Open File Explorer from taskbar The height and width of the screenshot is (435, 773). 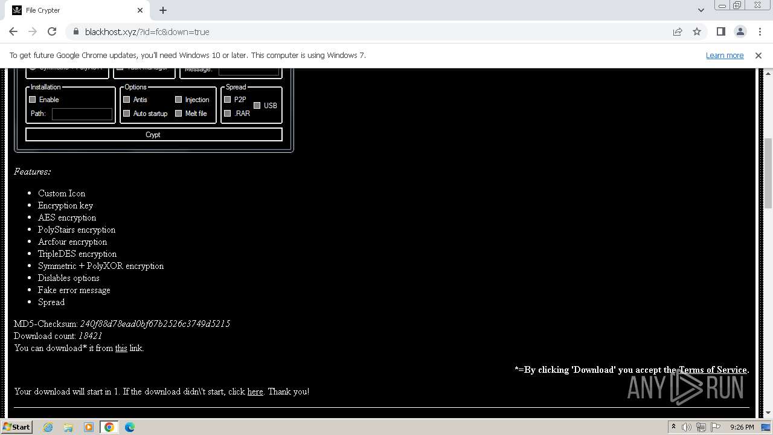click(68, 427)
